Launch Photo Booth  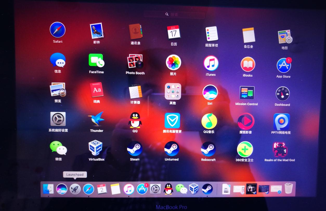pos(135,61)
